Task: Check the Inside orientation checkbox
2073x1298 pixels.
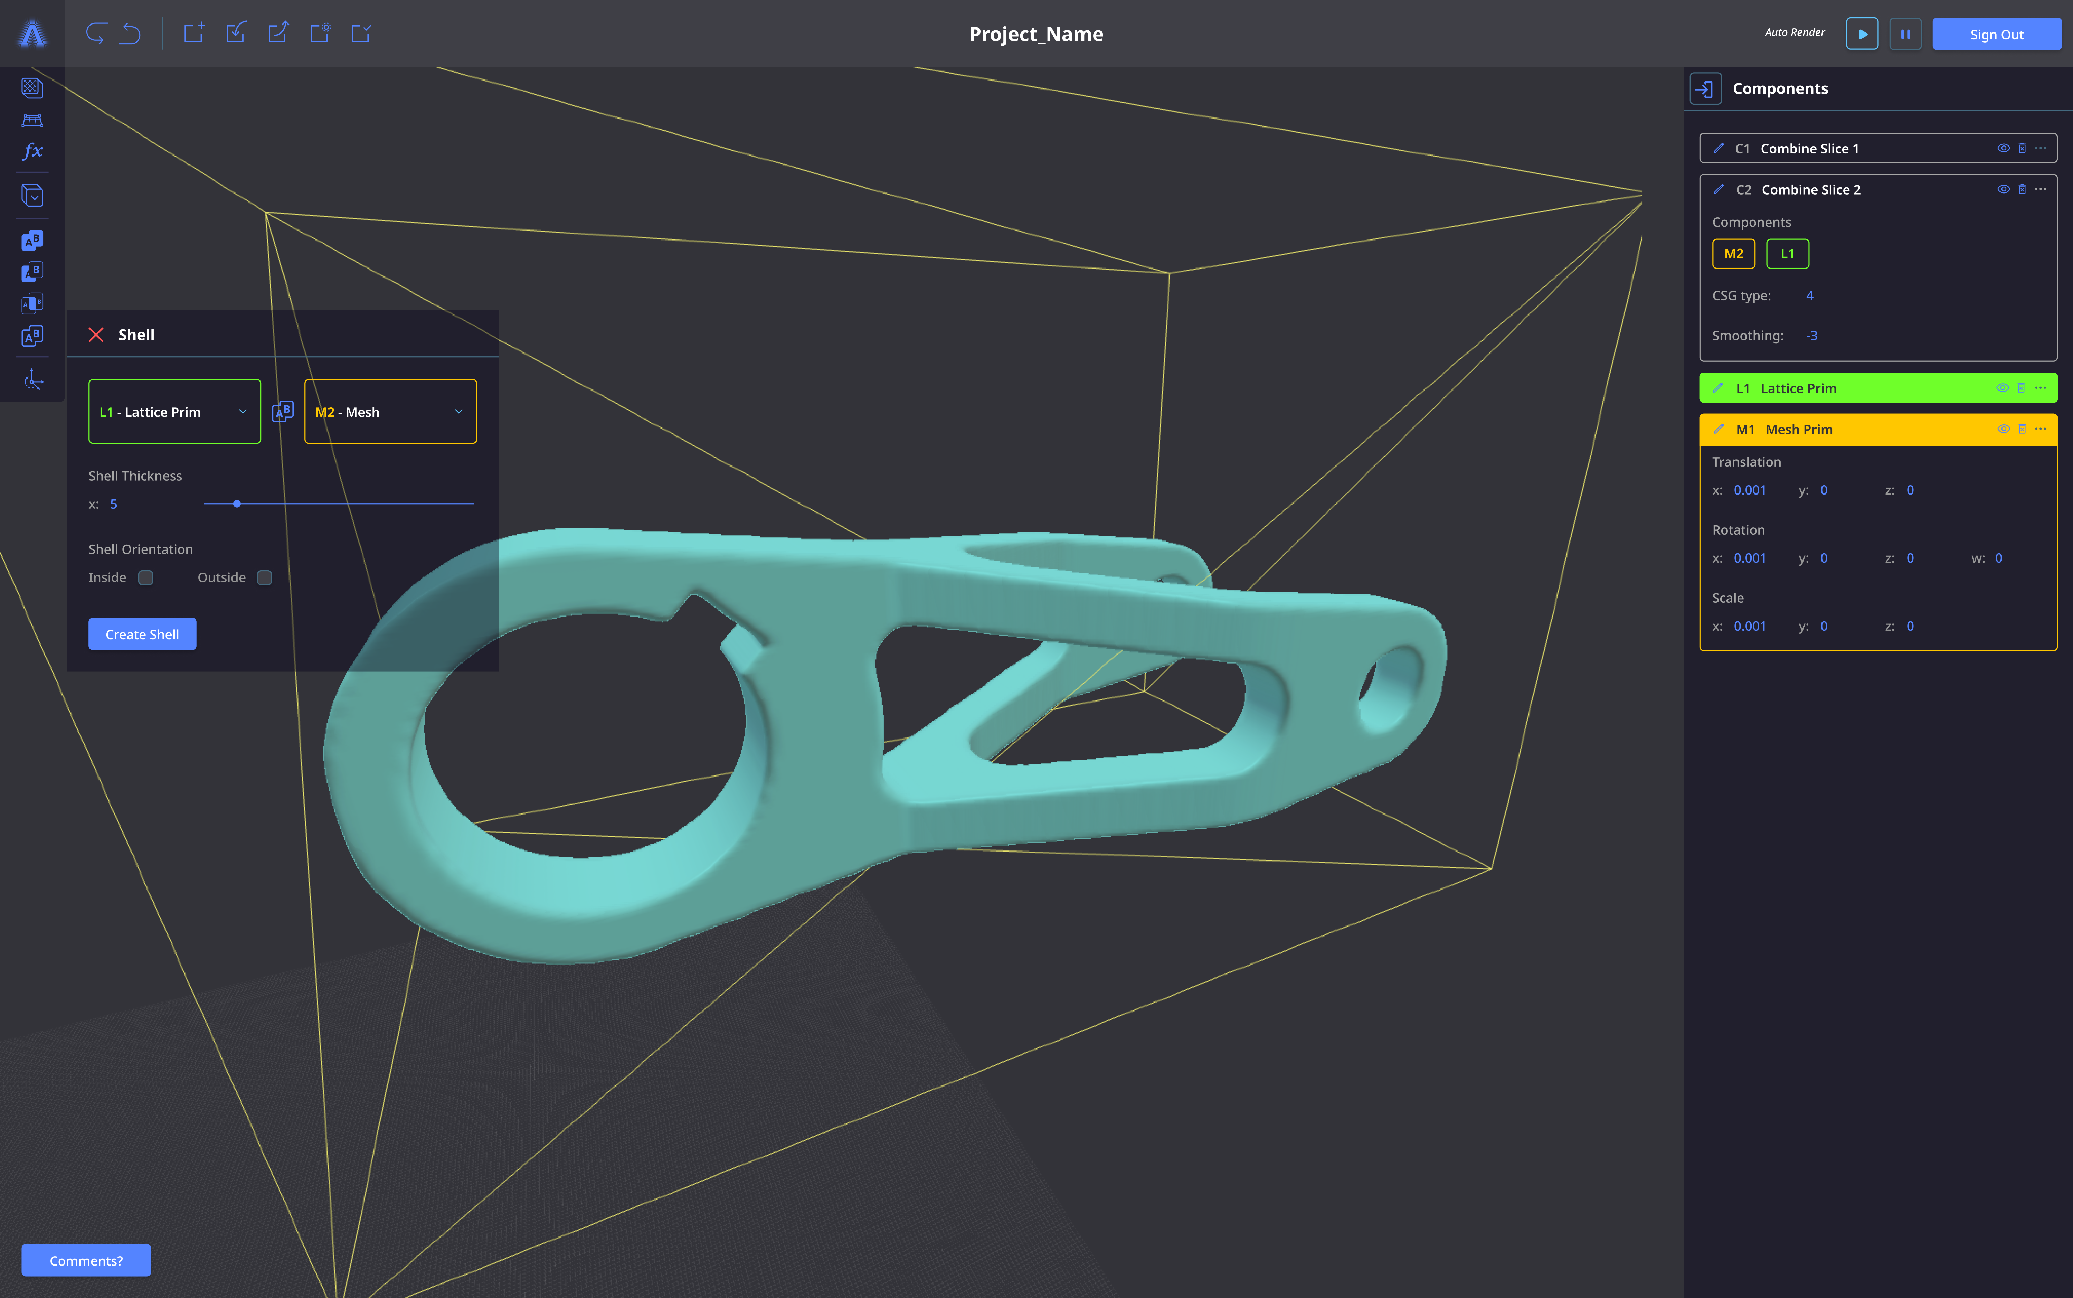Action: tap(146, 578)
